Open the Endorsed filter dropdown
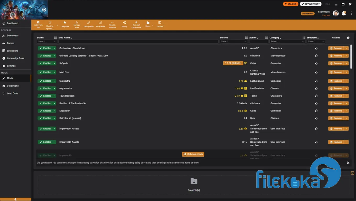The width and height of the screenshot is (356, 201). pyautogui.click(x=316, y=42)
